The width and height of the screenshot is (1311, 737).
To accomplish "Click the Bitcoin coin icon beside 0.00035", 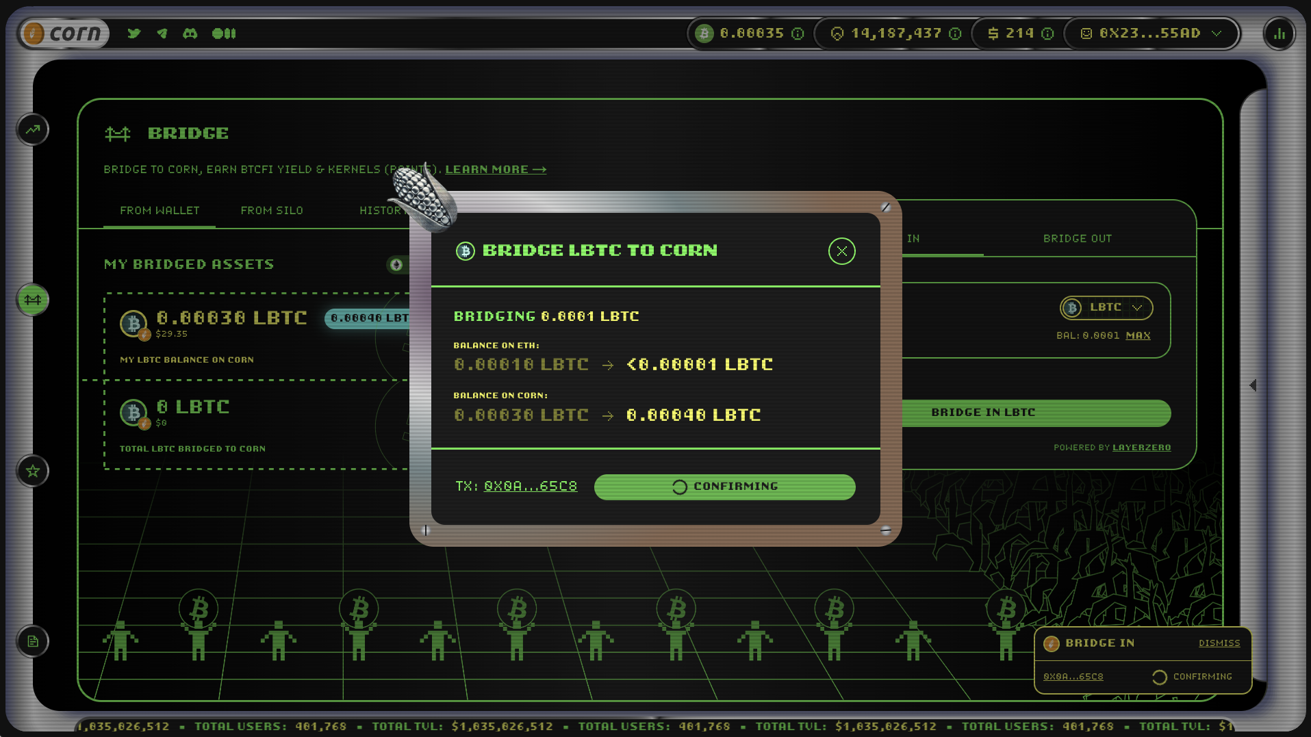I will point(704,34).
